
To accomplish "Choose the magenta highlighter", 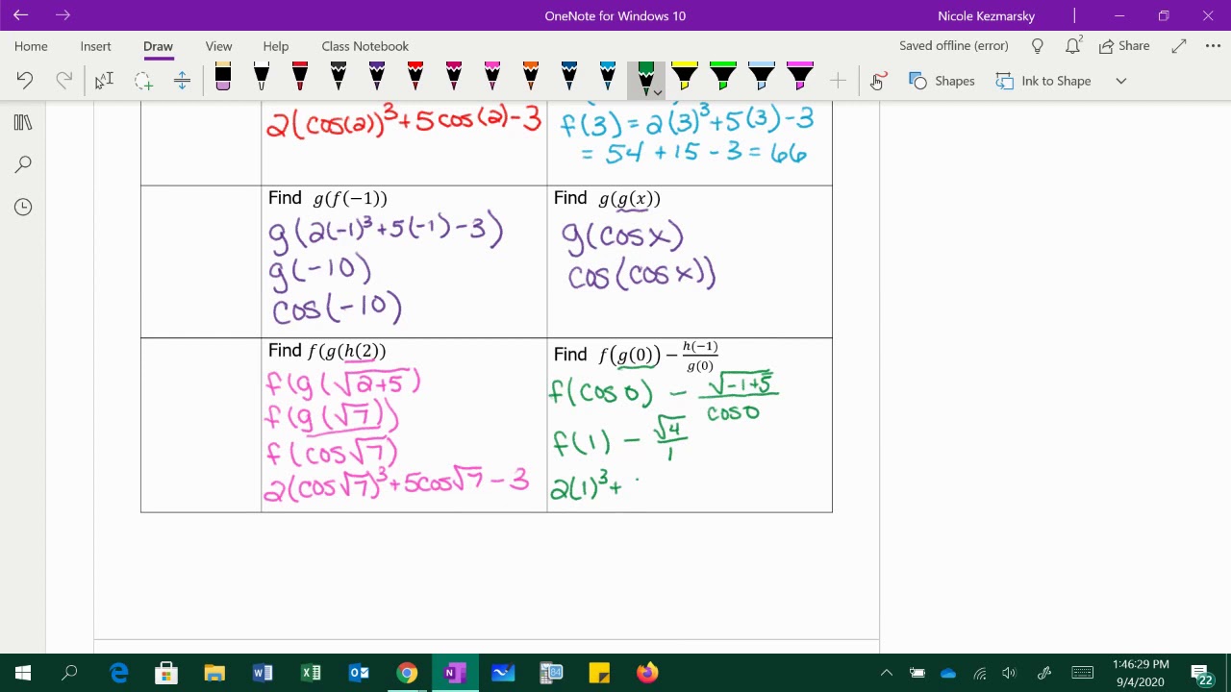I will [x=800, y=77].
